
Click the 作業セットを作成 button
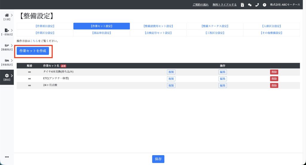click(33, 51)
